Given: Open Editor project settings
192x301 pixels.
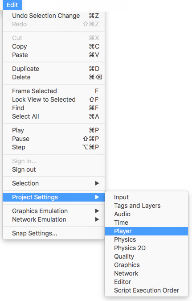Looking at the screenshot, I should (147, 282).
